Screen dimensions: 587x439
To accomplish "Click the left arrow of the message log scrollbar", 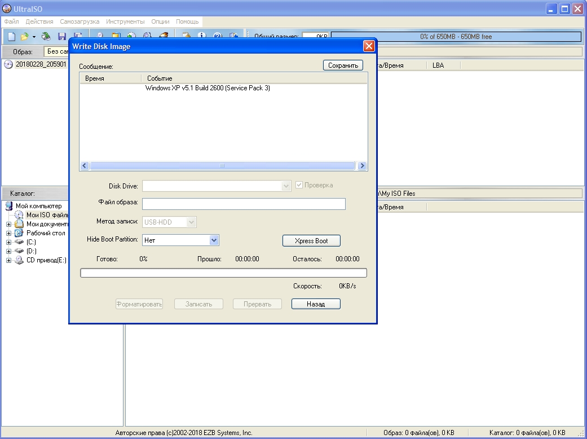I will coord(84,165).
